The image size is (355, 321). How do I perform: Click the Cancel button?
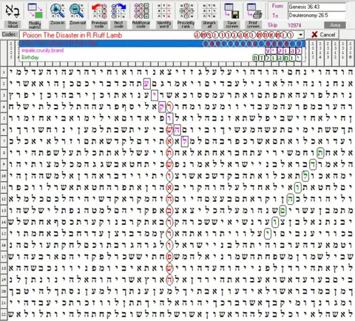pyautogui.click(x=323, y=35)
